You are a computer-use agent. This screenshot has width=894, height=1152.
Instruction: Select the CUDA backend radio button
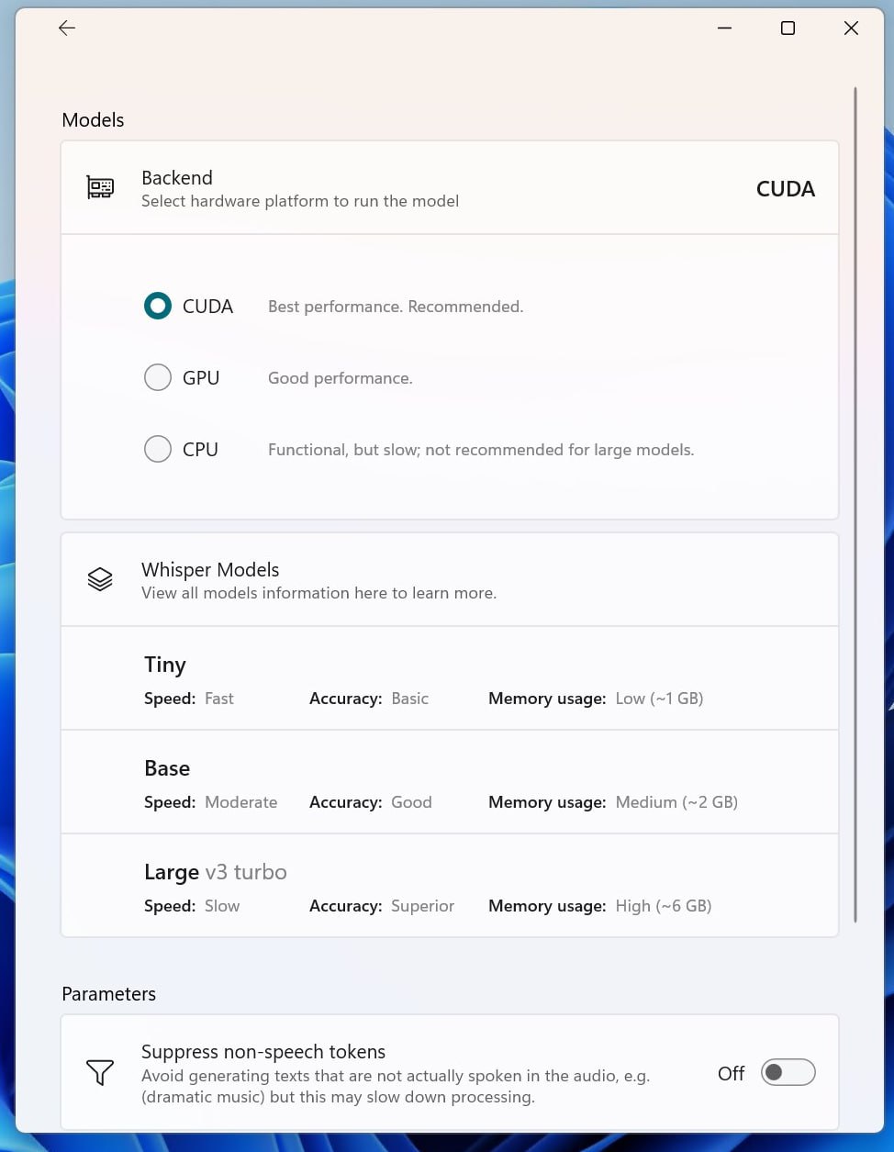[157, 306]
